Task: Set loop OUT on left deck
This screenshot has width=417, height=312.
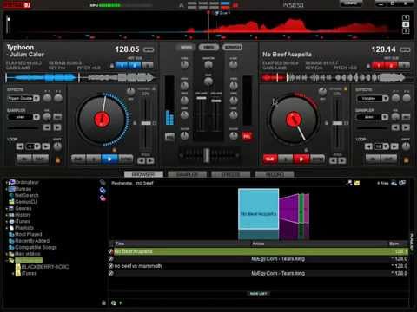Action: point(41,159)
